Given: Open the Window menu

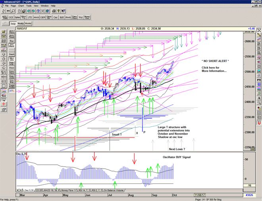Looking at the screenshot, I should (x=45, y=6).
